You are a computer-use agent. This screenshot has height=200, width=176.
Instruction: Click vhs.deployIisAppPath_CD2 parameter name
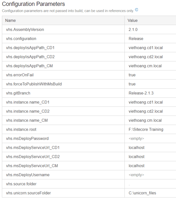point(30,57)
